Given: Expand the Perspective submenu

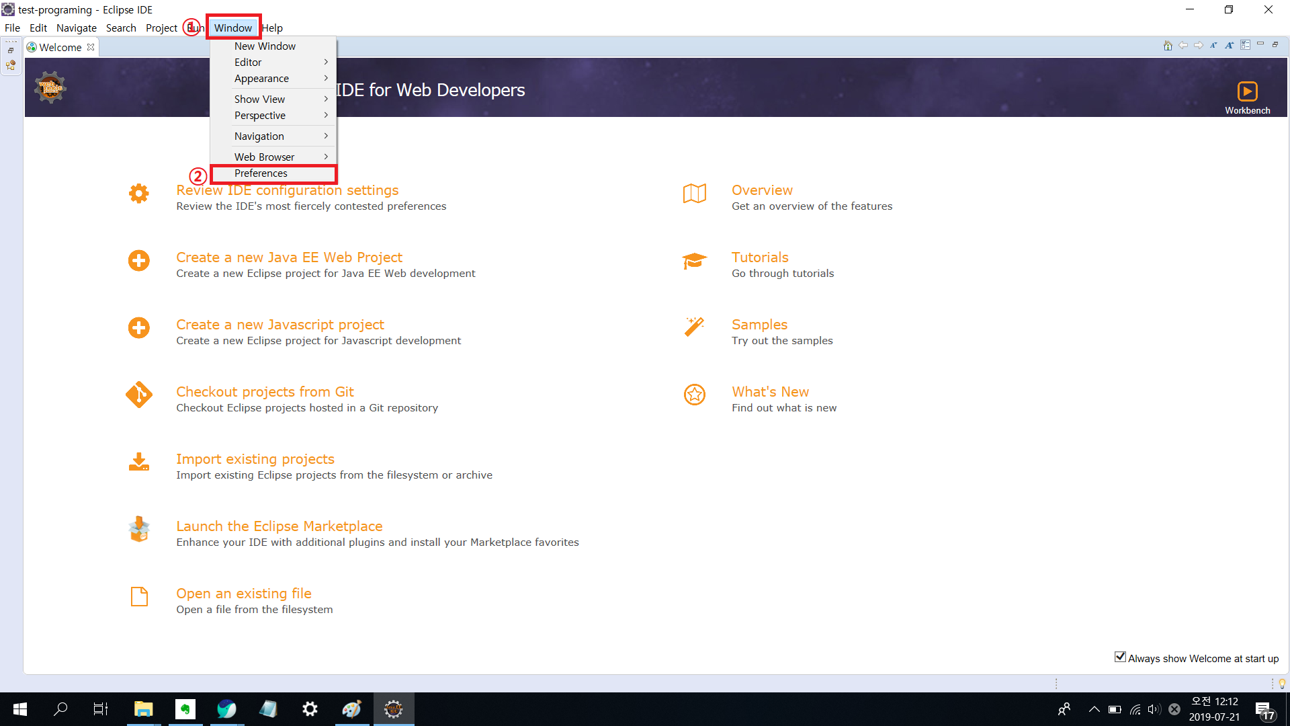Looking at the screenshot, I should 273,116.
